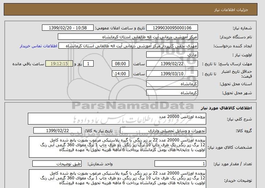This screenshot has height=188, width=265.
Task: Select the need number field 1299030095000106
Action: (172, 28)
